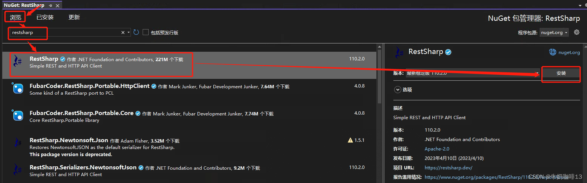
Task: Click the deprecated warning icon near 1.5.1
Action: [350, 140]
